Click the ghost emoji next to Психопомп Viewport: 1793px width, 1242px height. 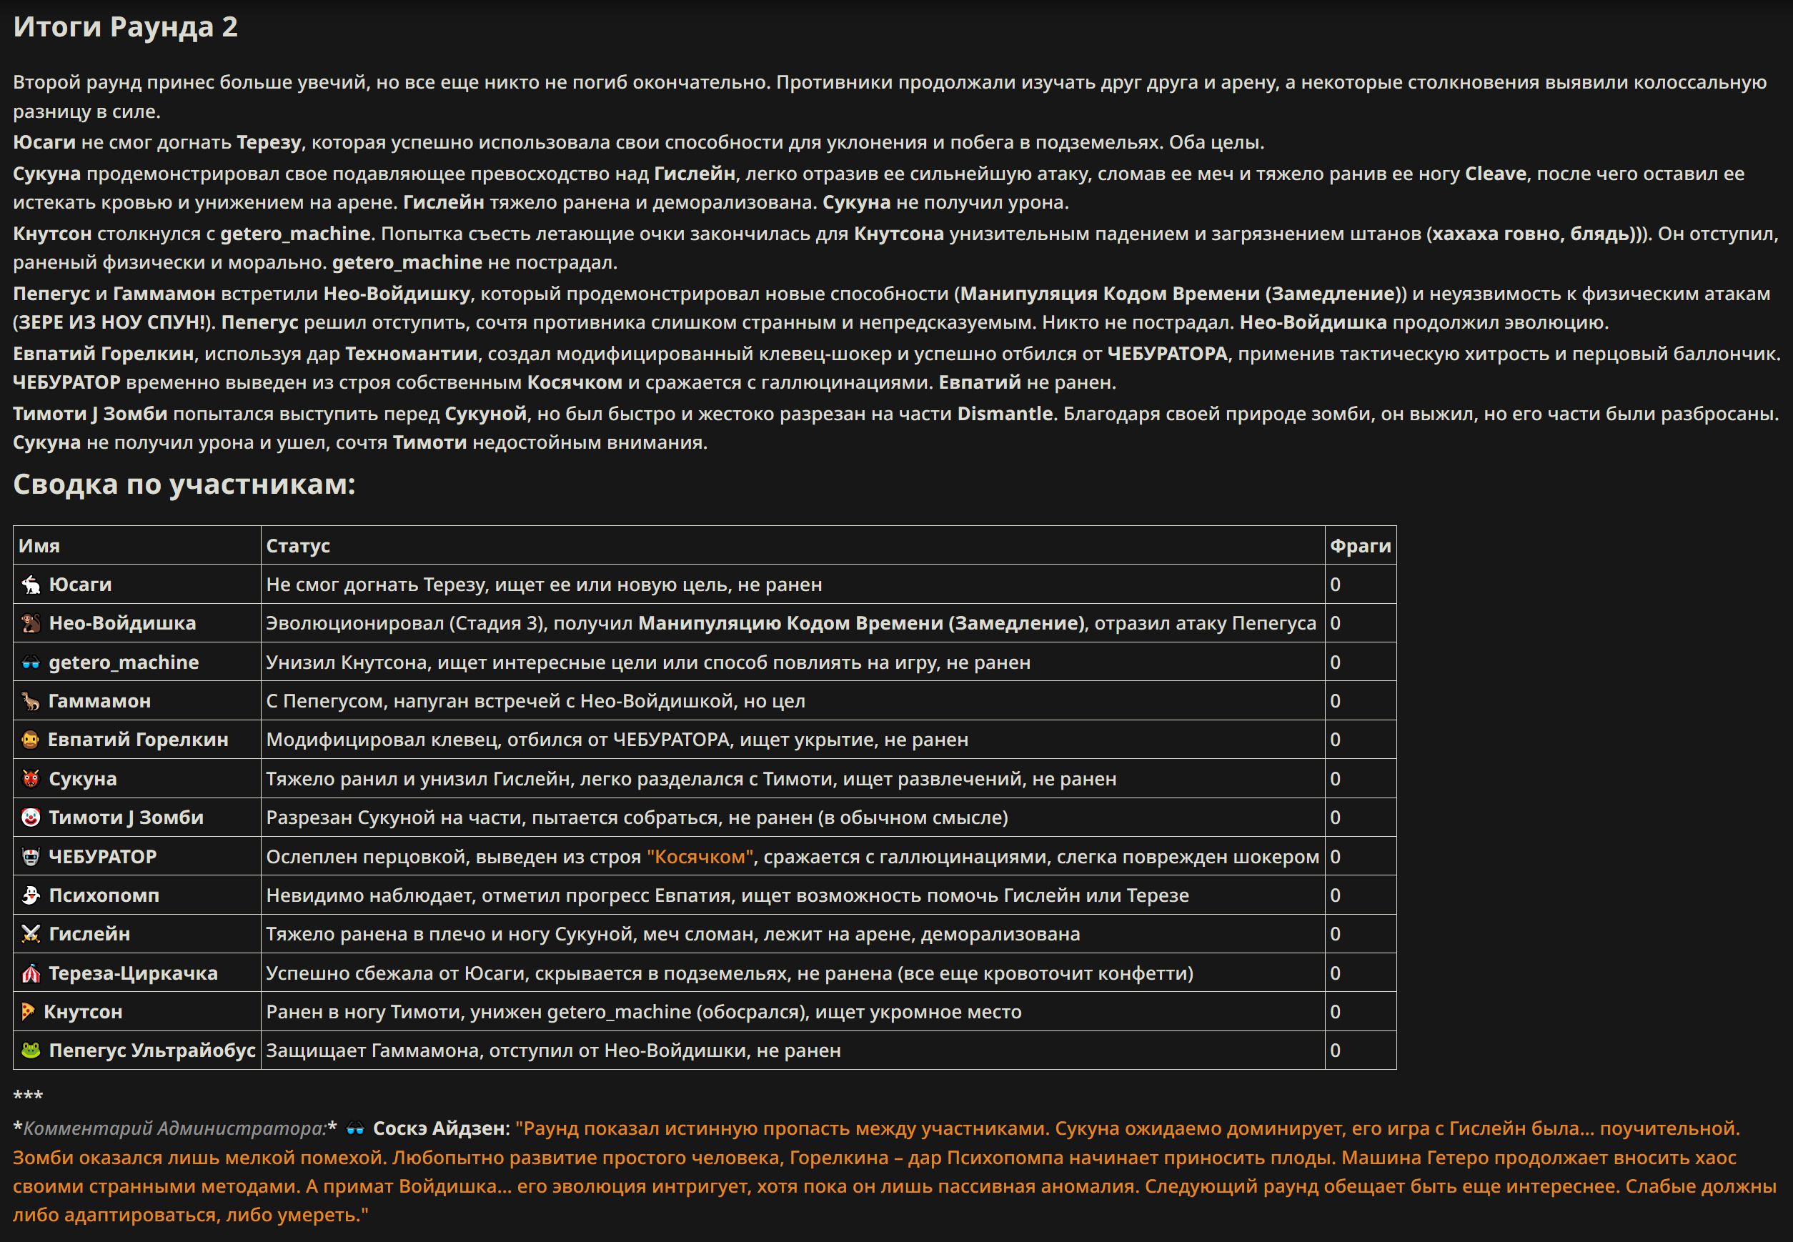pyautogui.click(x=31, y=895)
